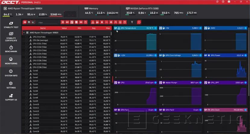The image size is (250, 134).
Task: Check the Core10 row checkbox
Action: [26, 104]
